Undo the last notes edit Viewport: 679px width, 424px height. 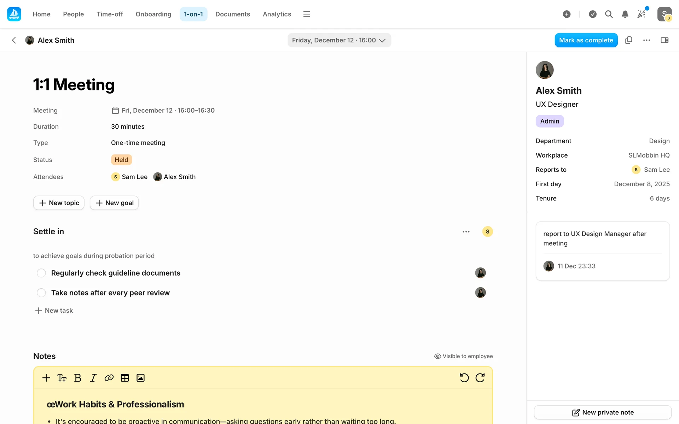tap(464, 378)
